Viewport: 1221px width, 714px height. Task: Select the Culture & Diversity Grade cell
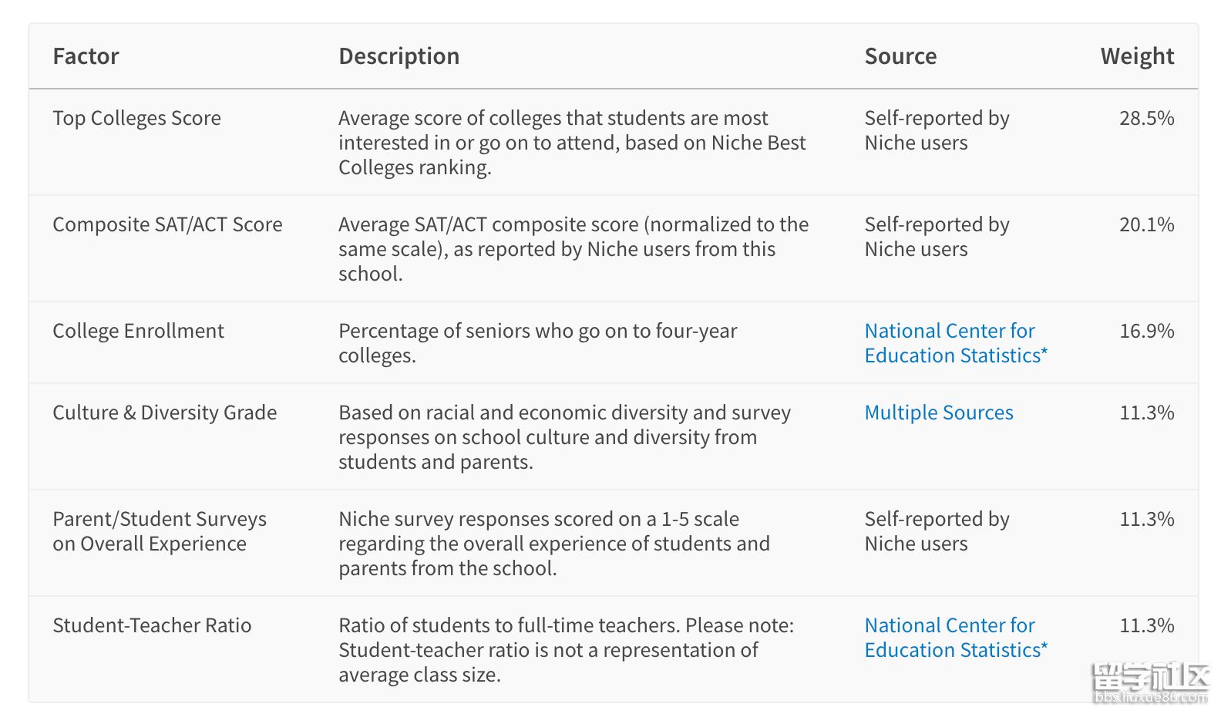pyautogui.click(x=164, y=413)
